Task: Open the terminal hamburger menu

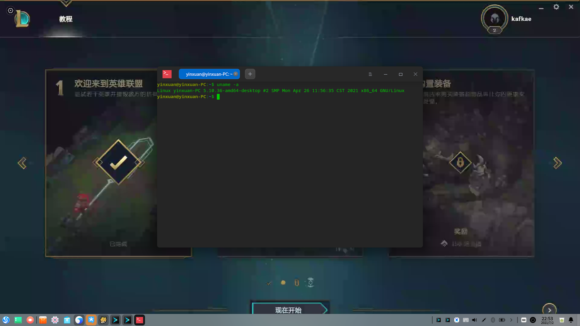Action: (x=370, y=74)
